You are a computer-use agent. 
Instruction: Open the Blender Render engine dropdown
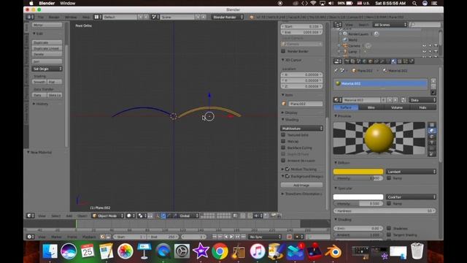(x=228, y=17)
